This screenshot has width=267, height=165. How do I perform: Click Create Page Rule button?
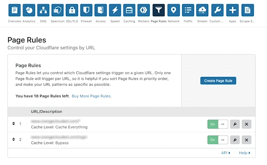coord(218,81)
